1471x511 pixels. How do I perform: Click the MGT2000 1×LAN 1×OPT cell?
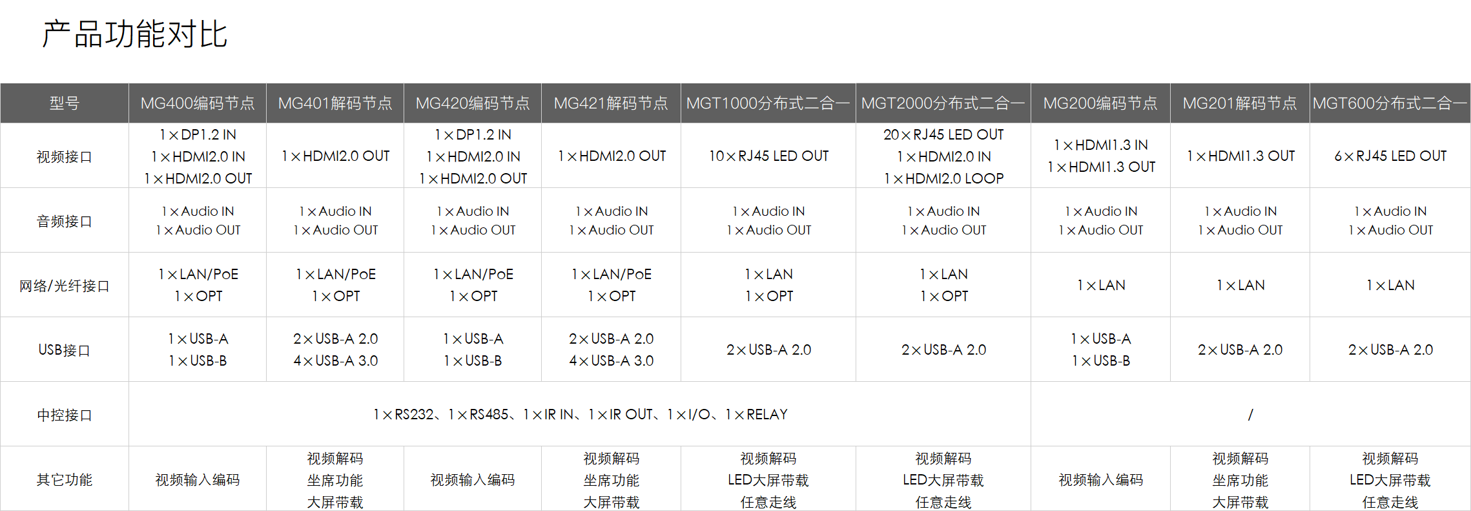pos(943,285)
